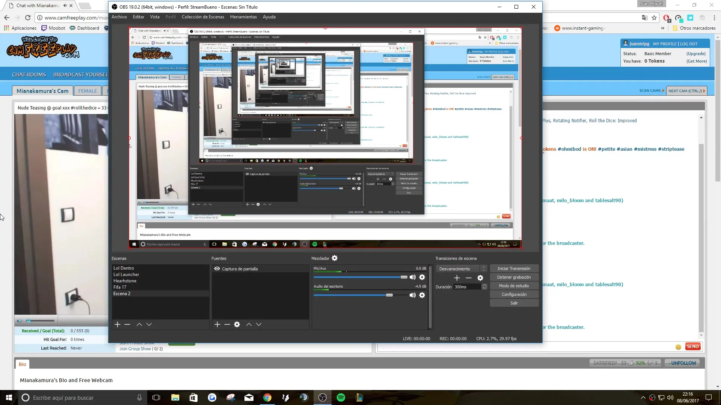The height and width of the screenshot is (405, 721).
Task: Add a new scene with plus icon
Action: point(118,324)
